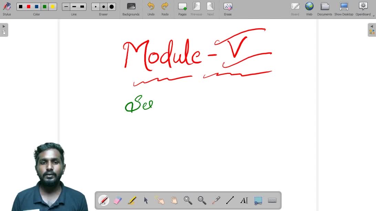Image resolution: width=376 pixels, height=211 pixels.
Task: Choose the Draw Line tool
Action: (230, 200)
